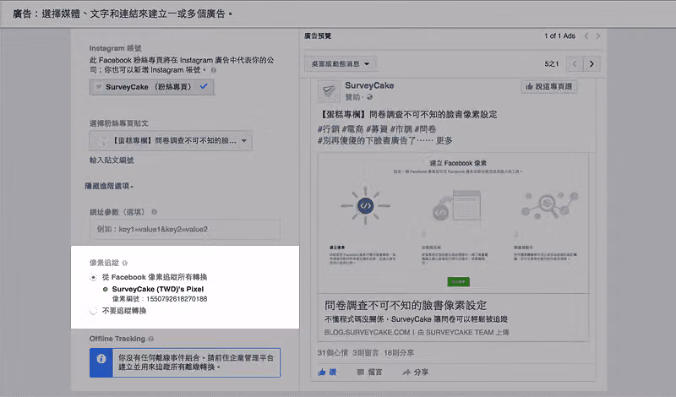Click the Offline Tracking info icon

pos(151,339)
